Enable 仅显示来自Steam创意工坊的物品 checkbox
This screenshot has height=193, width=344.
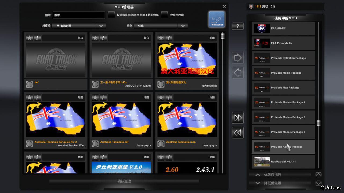click(111, 15)
